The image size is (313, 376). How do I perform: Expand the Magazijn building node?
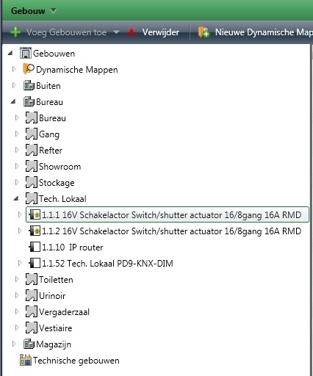[x=14, y=344]
